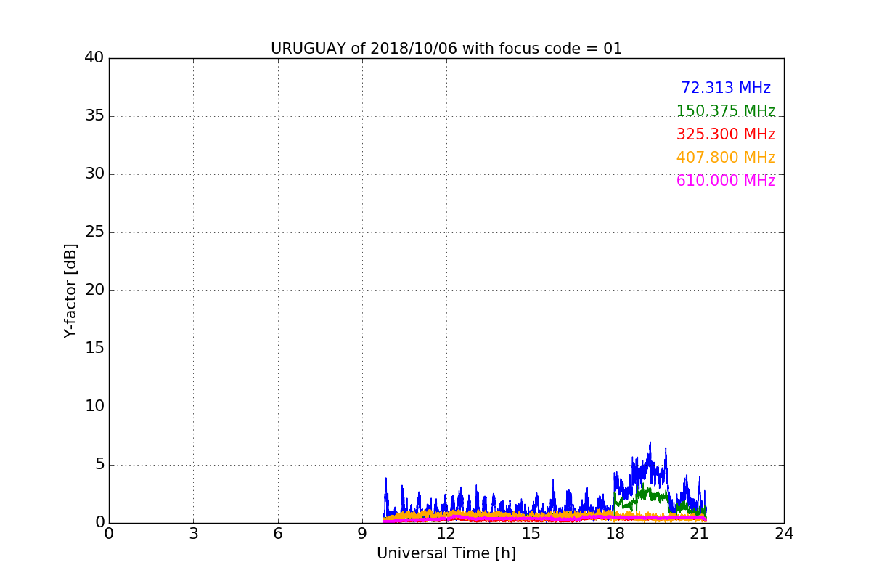Viewport: 871px width, 581px height.
Task: Click the y-axis tick value 10
Action: pyautogui.click(x=94, y=407)
